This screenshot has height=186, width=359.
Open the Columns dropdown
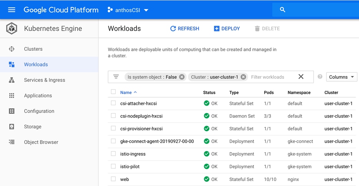point(342,77)
